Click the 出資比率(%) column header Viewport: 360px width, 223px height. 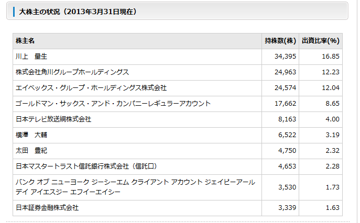320,41
